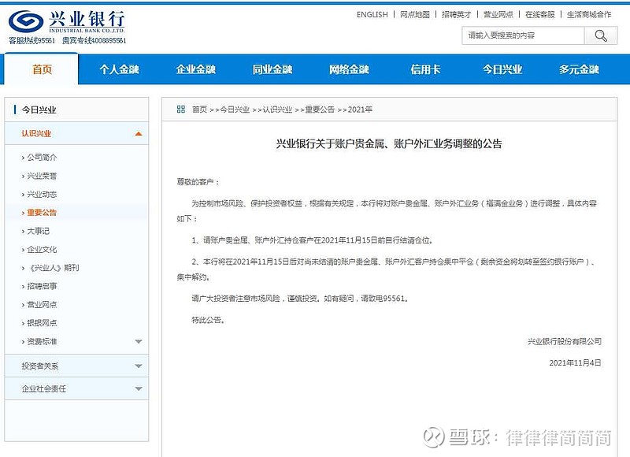Click 首页 in the breadcrumb
The width and height of the screenshot is (630, 457).
(x=199, y=110)
